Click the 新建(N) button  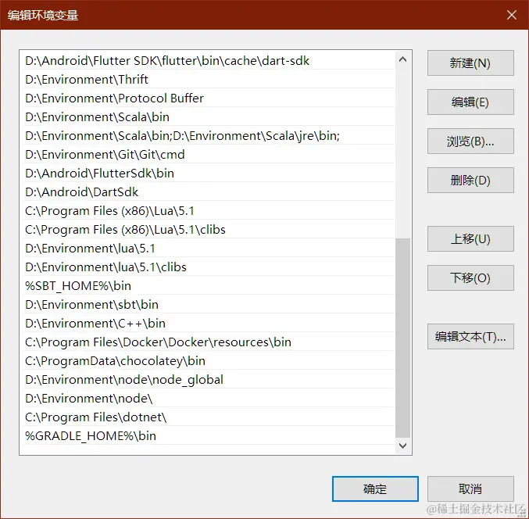pyautogui.click(x=470, y=63)
